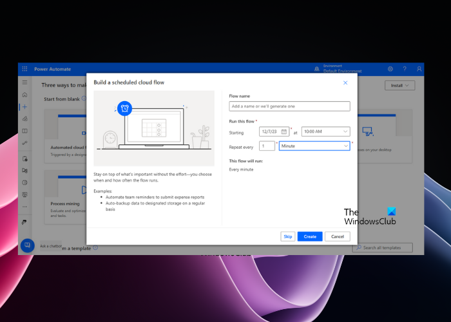Open the 10:00 AM time dropdown
The image size is (451, 322).
tap(325, 131)
